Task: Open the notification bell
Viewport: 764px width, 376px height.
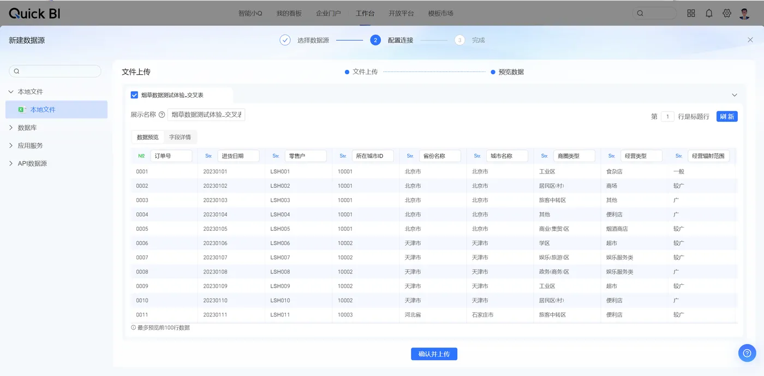Action: (x=709, y=13)
